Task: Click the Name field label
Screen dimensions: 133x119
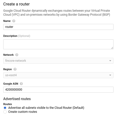Action: [x=7, y=21]
